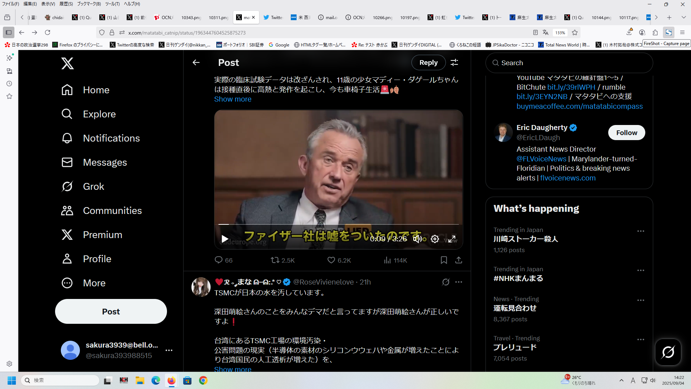This screenshot has height=389, width=691.
Task: Open the bit.ly/39rlWPH link
Action: click(571, 87)
